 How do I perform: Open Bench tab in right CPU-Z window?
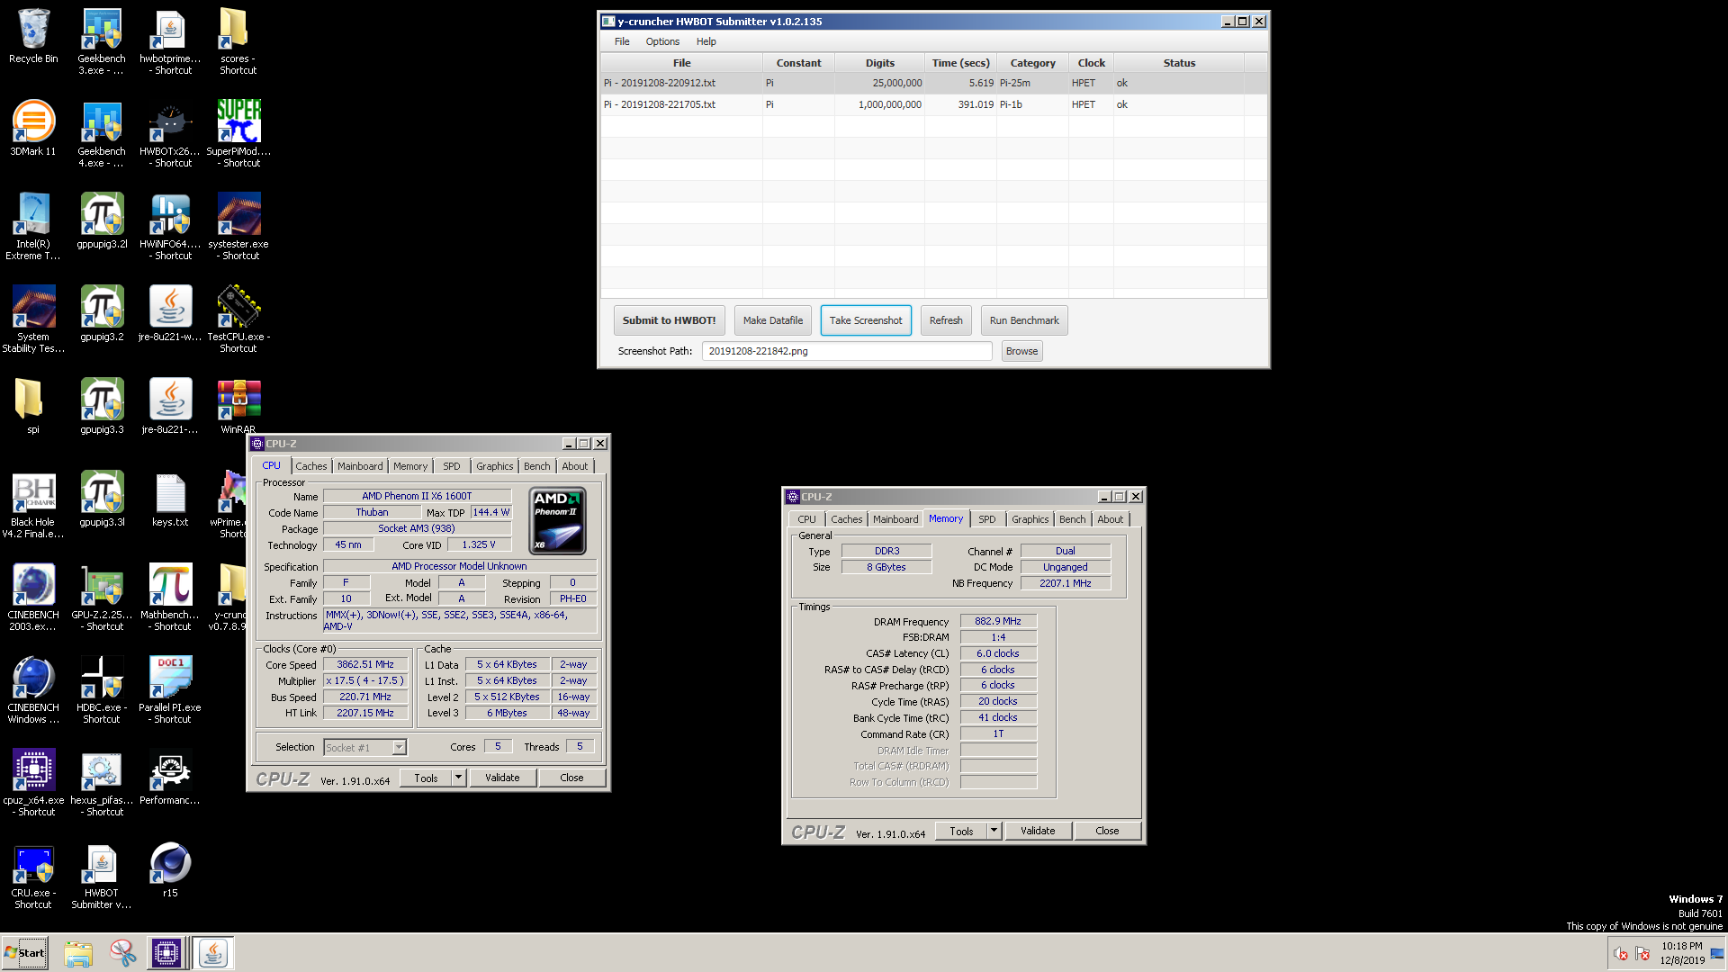click(1072, 519)
